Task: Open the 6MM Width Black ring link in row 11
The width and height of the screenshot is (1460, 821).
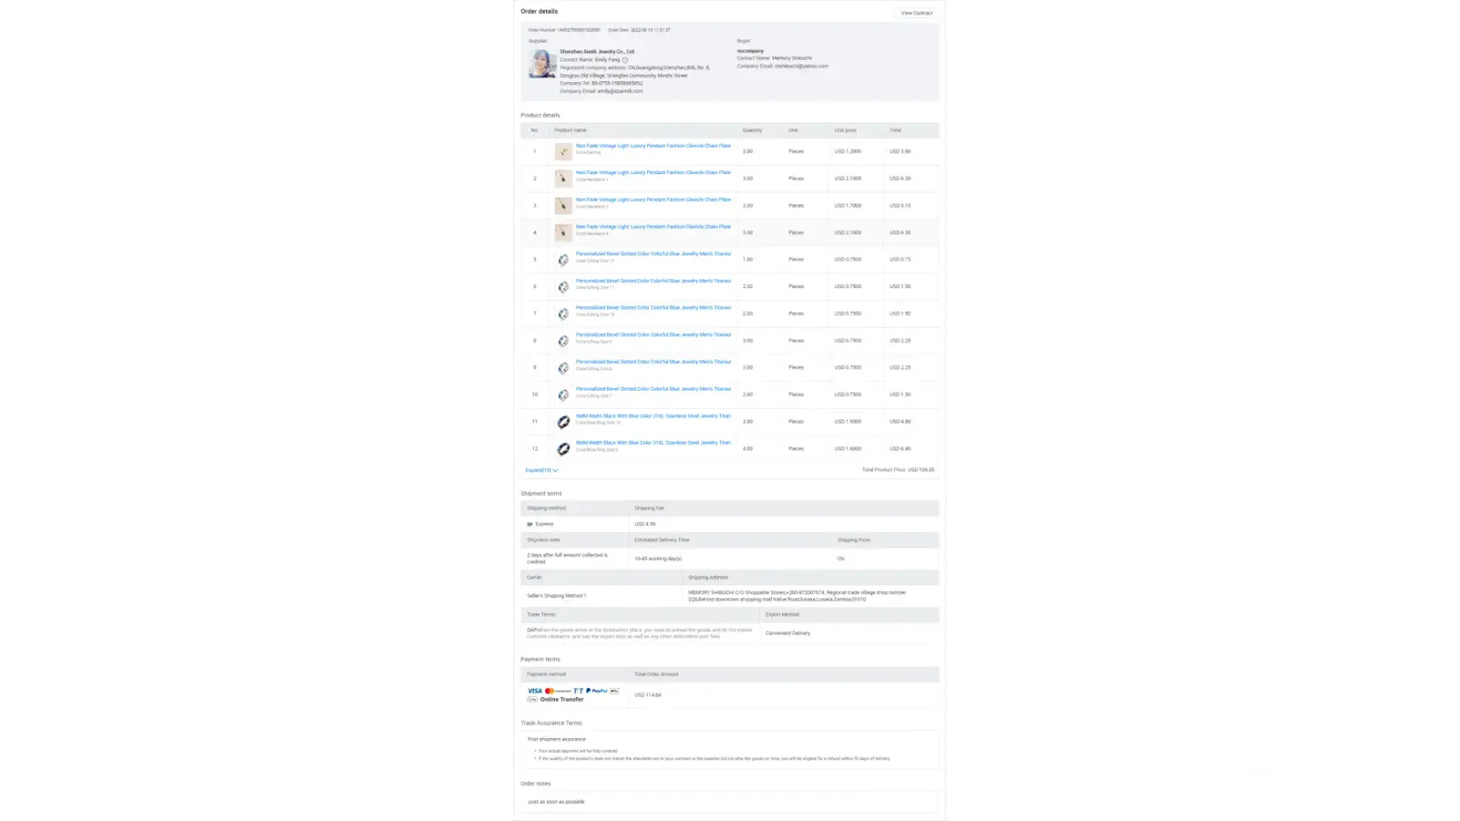Action: [653, 416]
